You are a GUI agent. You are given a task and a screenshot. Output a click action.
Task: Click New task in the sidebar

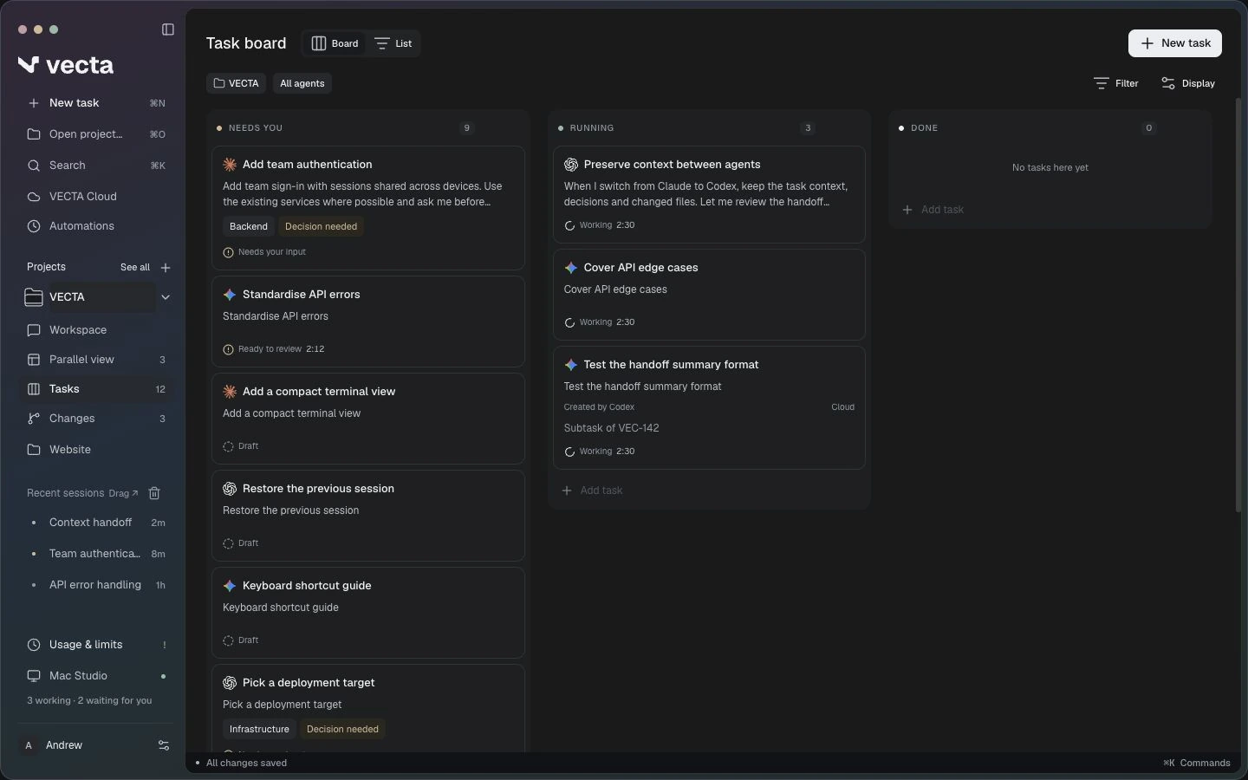(x=95, y=103)
